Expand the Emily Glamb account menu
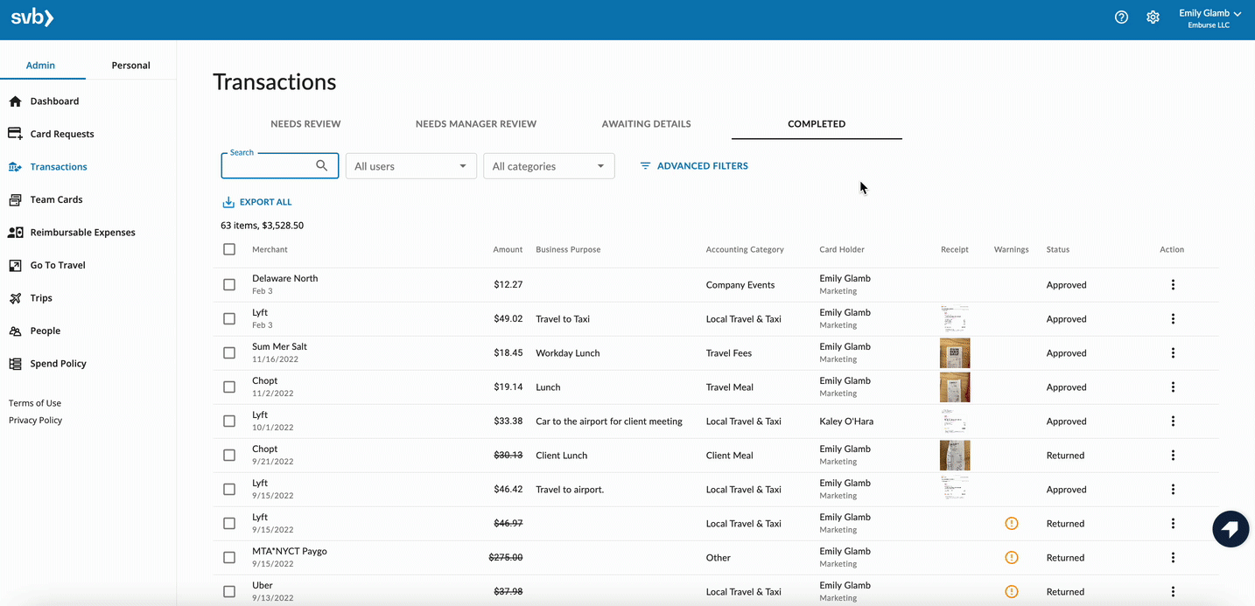Image resolution: width=1255 pixels, height=606 pixels. pos(1210,18)
